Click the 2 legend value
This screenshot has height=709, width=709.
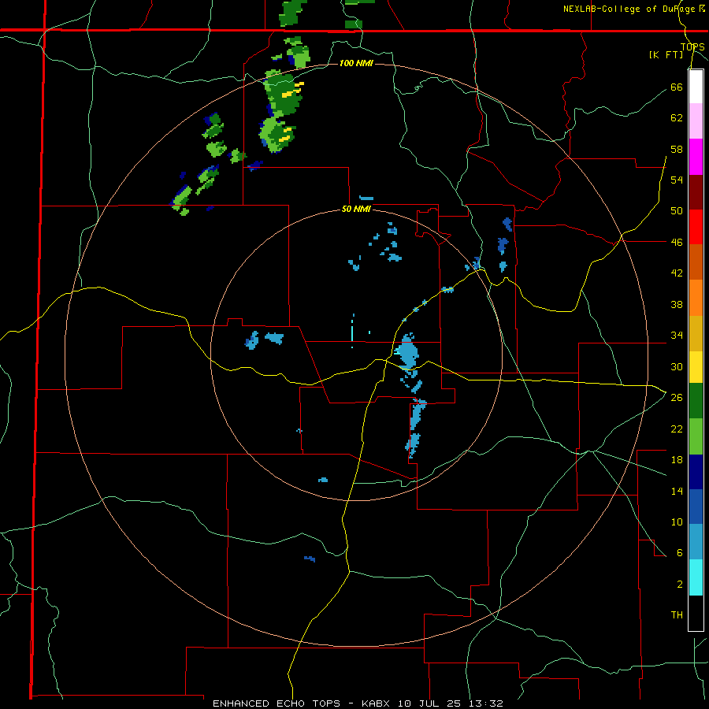click(x=680, y=585)
